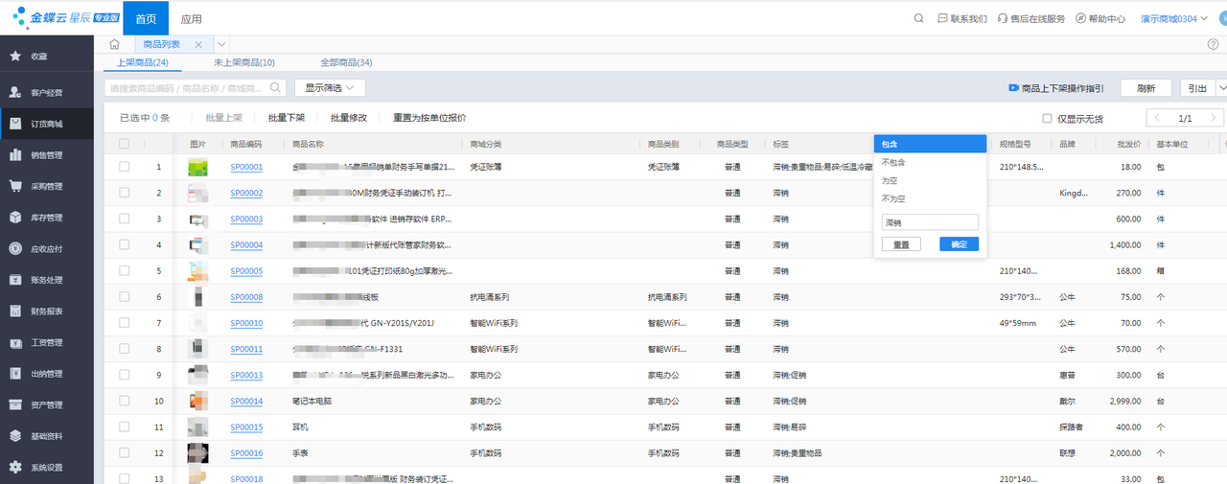
Task: Open 账务处理 accounting module
Action: point(47,280)
